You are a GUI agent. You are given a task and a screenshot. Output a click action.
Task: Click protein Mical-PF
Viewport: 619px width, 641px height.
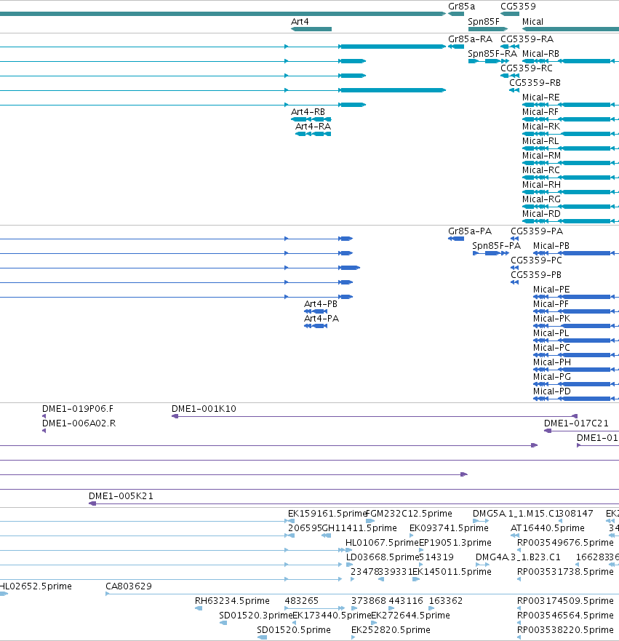coord(576,311)
